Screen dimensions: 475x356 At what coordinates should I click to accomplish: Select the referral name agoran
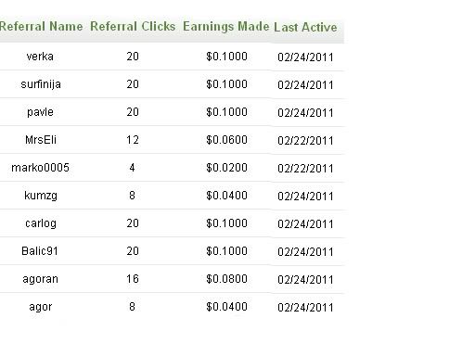click(x=40, y=279)
